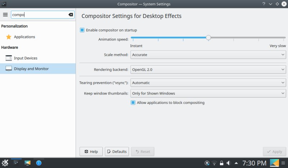Click the window menu icon in title bar

(4, 4)
